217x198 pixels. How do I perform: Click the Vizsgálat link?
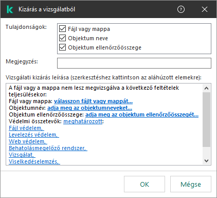[22, 155]
